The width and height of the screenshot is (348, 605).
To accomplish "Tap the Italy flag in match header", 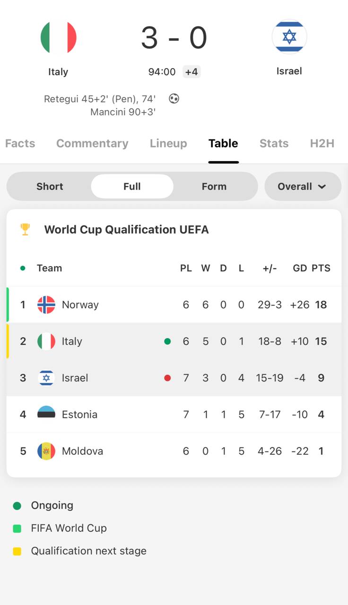I will 58,37.
